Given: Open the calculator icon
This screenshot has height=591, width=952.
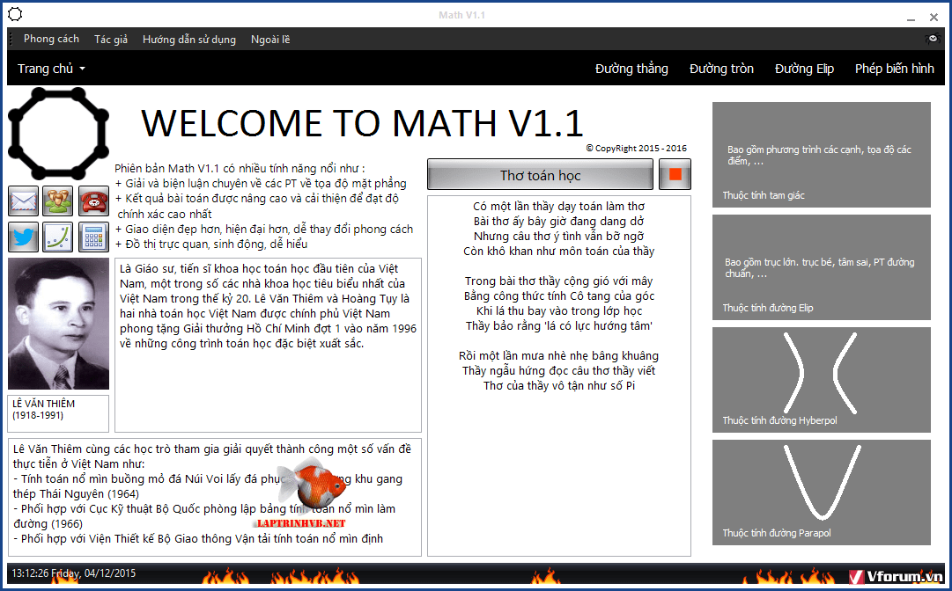Looking at the screenshot, I should (x=93, y=237).
